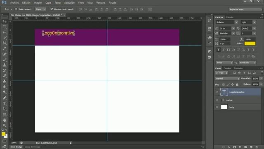Image resolution: width=264 pixels, height=149 pixels.
Task: Create a new group folder icon
Action: click(246, 147)
